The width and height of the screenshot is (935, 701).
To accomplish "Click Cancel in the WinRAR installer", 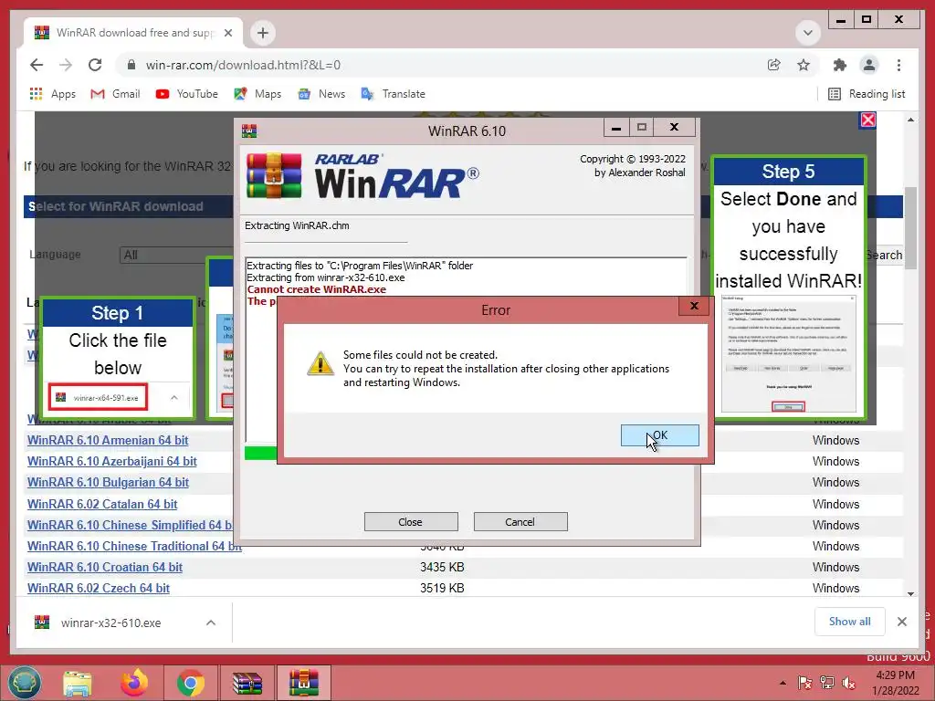I will point(520,521).
